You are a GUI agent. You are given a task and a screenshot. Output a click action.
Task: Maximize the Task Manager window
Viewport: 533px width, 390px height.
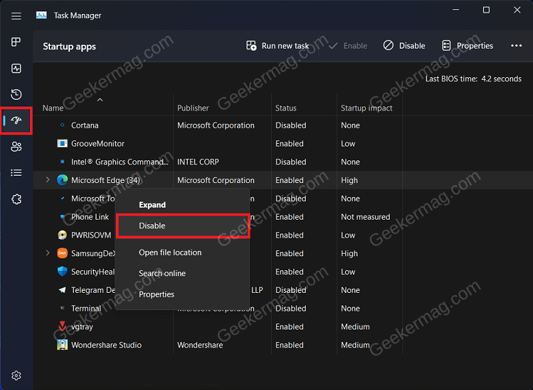coord(486,10)
